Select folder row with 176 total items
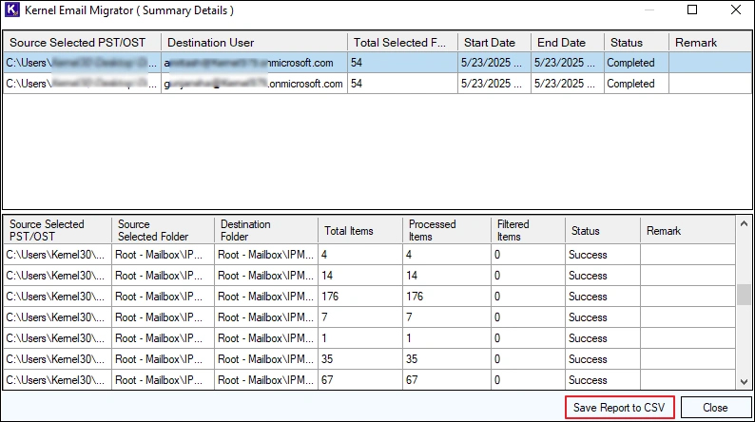The height and width of the screenshot is (422, 755). pos(370,297)
